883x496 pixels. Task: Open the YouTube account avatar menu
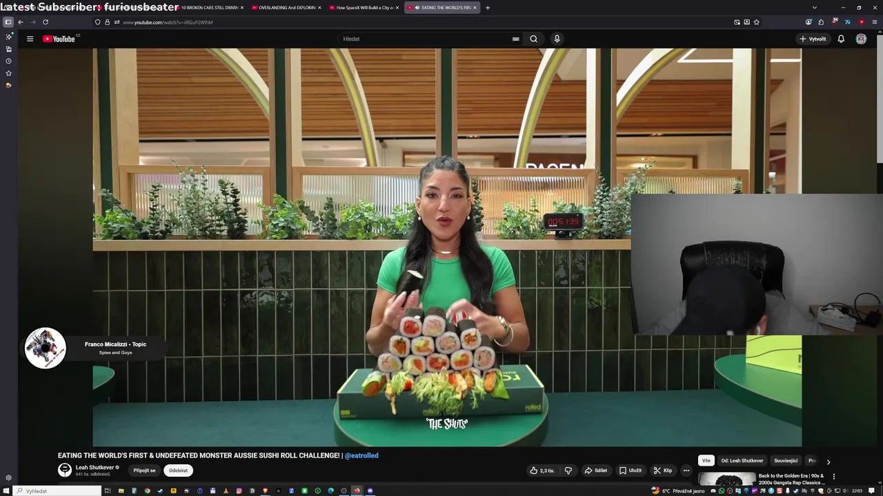pos(861,39)
